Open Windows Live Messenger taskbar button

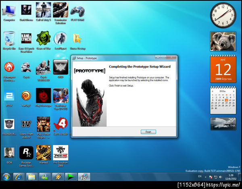click(x=45, y=177)
